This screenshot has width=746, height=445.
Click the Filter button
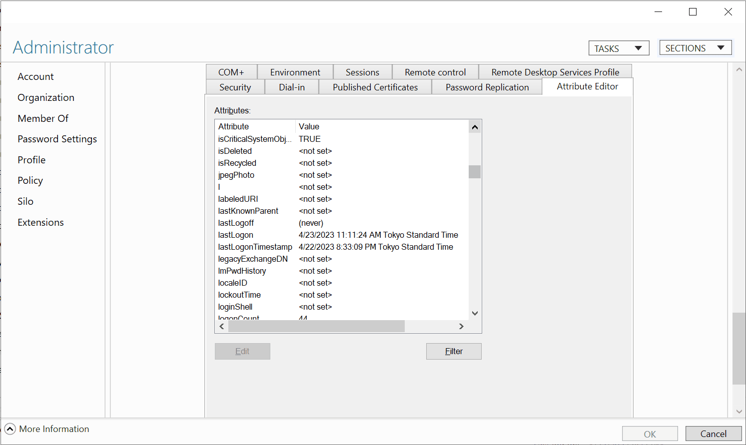454,351
